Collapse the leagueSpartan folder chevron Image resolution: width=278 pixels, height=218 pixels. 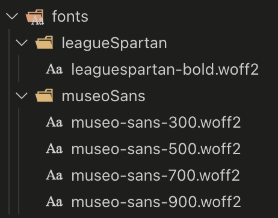point(22,43)
